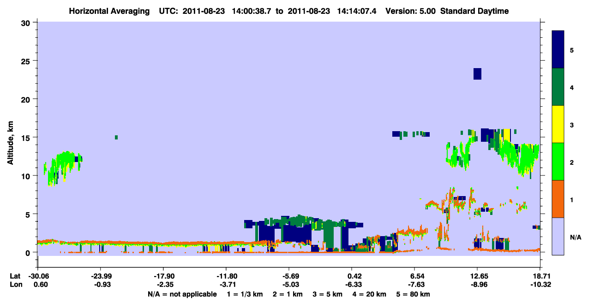The image size is (600, 307).
Task: Click the dark green level 4 color segment
Action: click(558, 87)
